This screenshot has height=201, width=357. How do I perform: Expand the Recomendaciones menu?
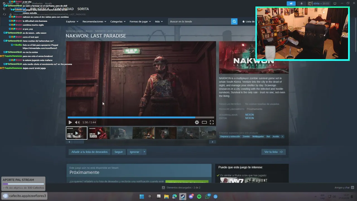tap(94, 21)
